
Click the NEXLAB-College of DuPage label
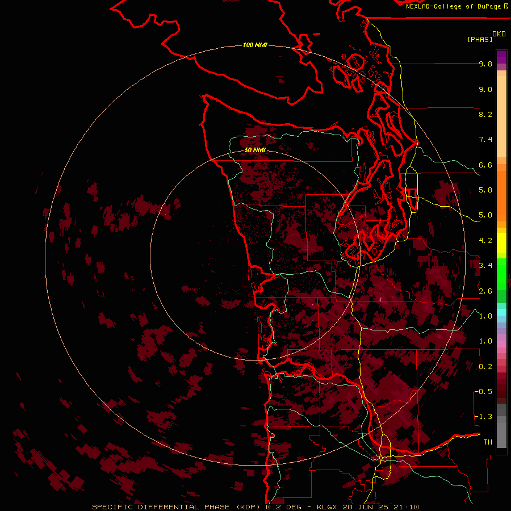point(454,6)
